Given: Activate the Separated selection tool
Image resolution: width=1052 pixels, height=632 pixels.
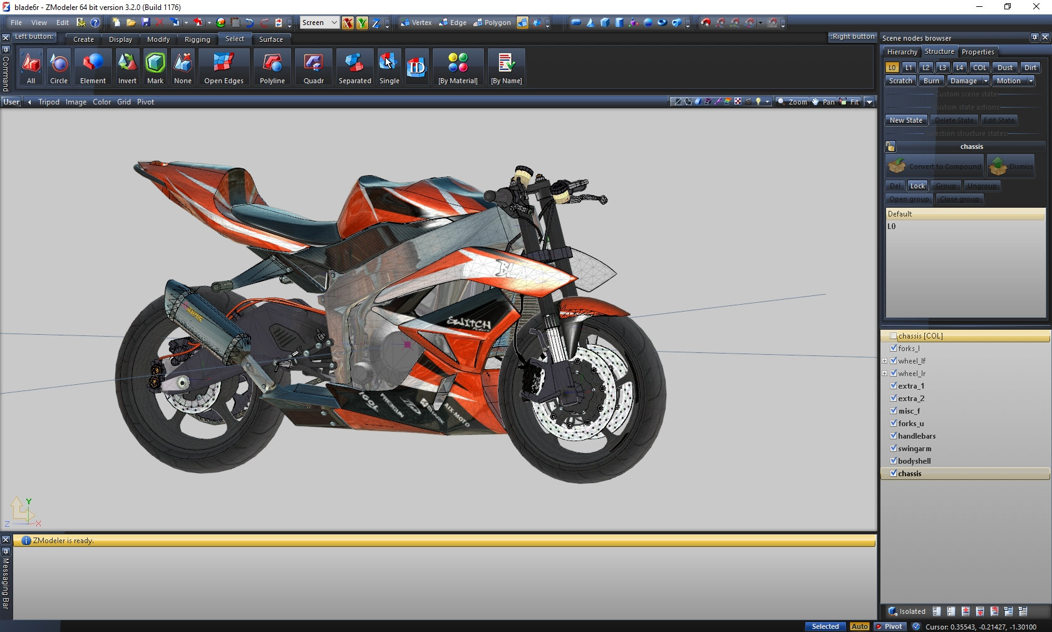Looking at the screenshot, I should point(354,67).
